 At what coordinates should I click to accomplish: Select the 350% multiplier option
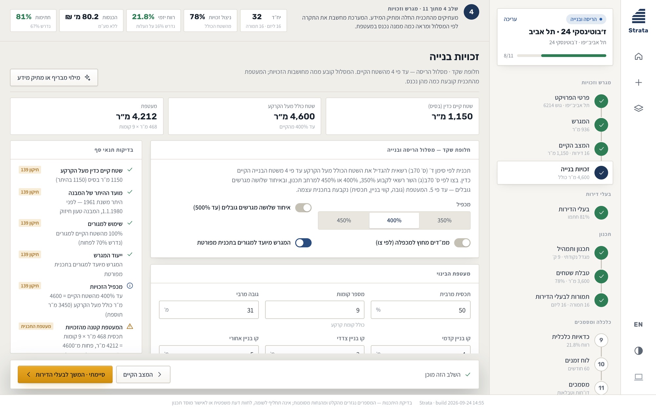coord(444,220)
